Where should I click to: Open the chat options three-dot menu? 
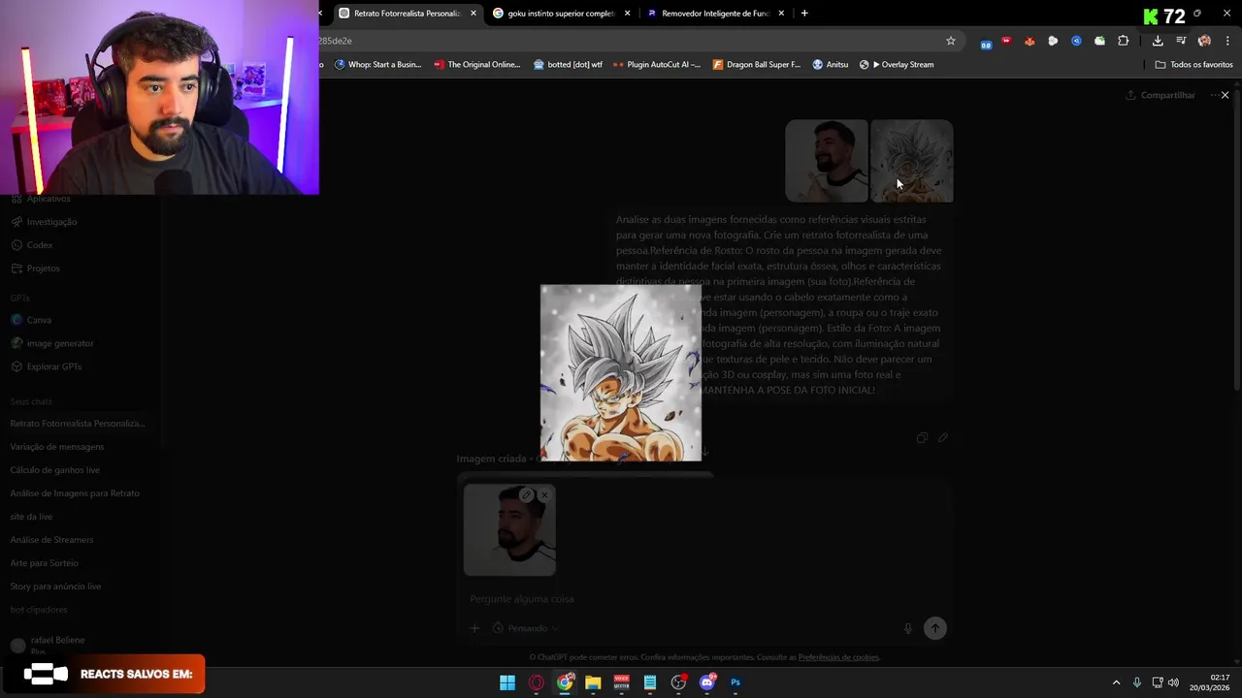[1215, 95]
